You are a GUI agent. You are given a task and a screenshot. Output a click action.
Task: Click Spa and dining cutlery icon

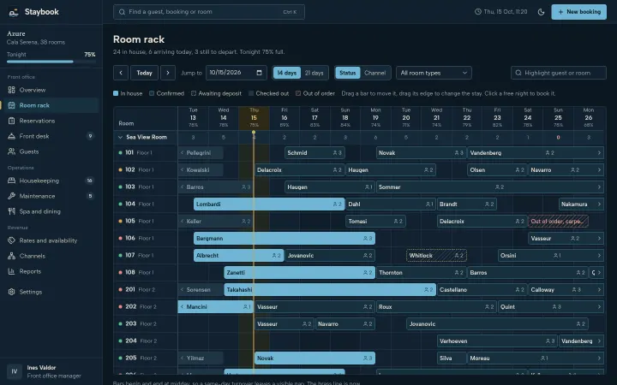tap(11, 211)
